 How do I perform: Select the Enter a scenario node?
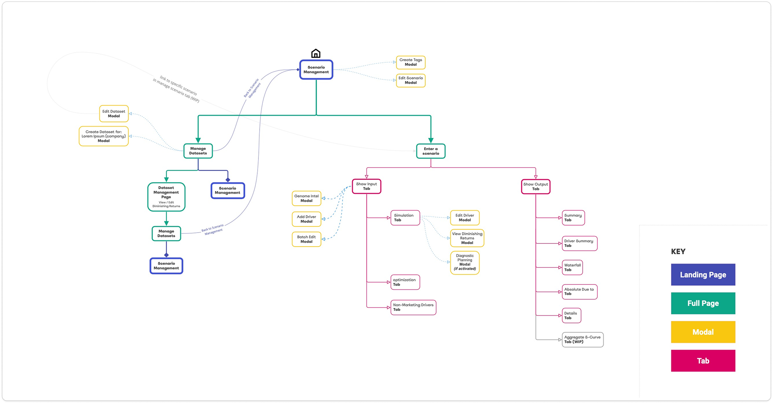point(431,151)
